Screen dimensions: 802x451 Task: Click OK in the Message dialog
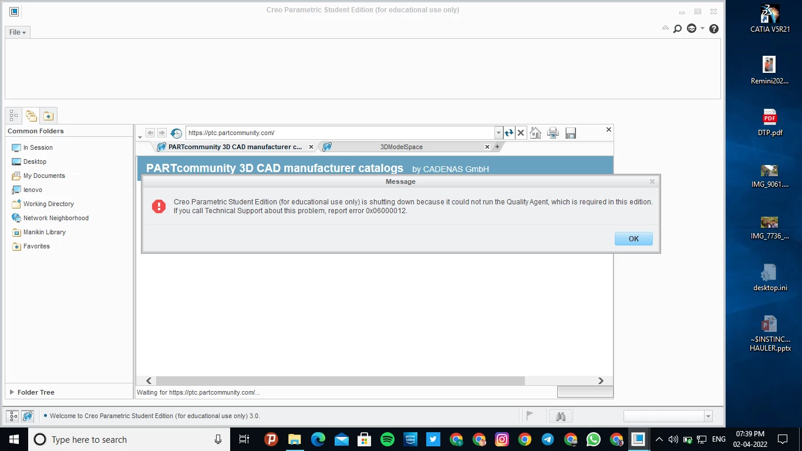coord(633,239)
